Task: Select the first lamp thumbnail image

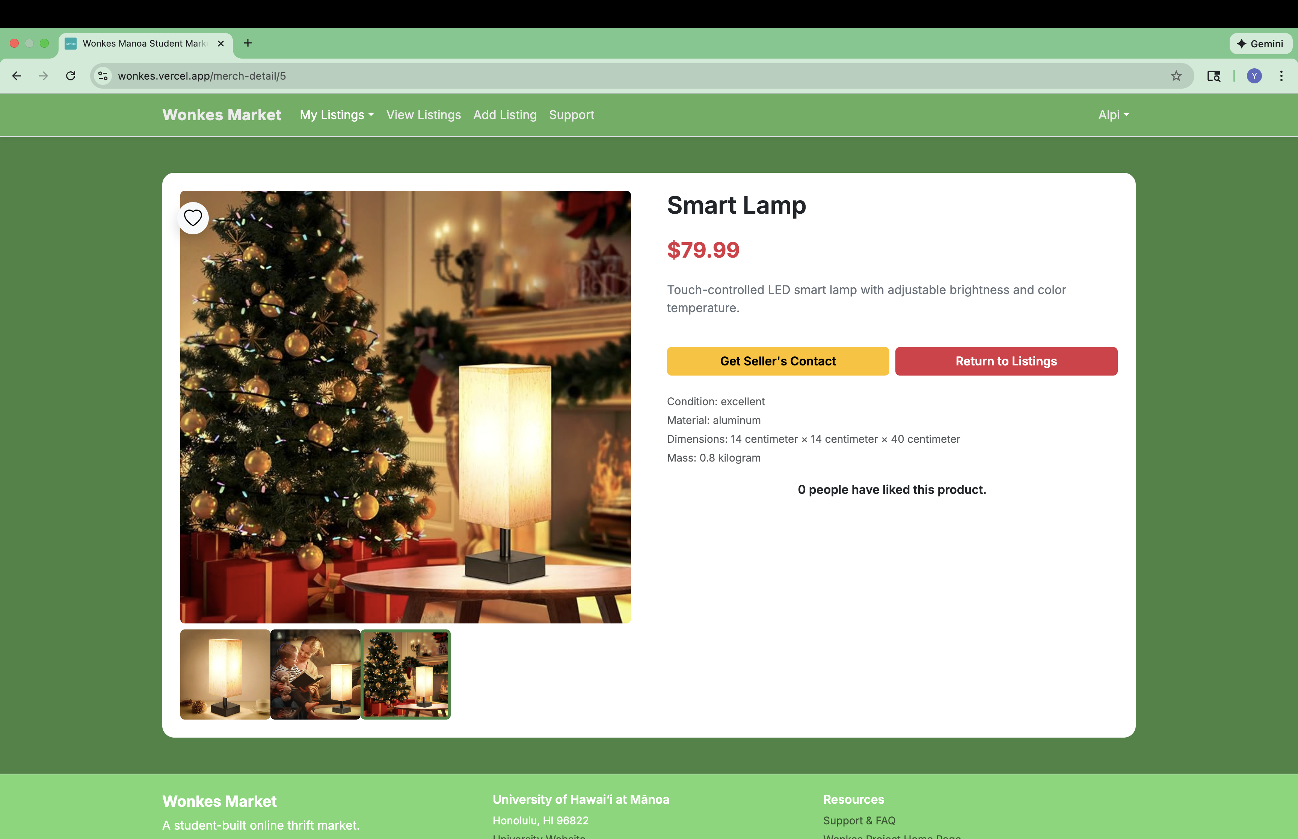Action: [225, 675]
